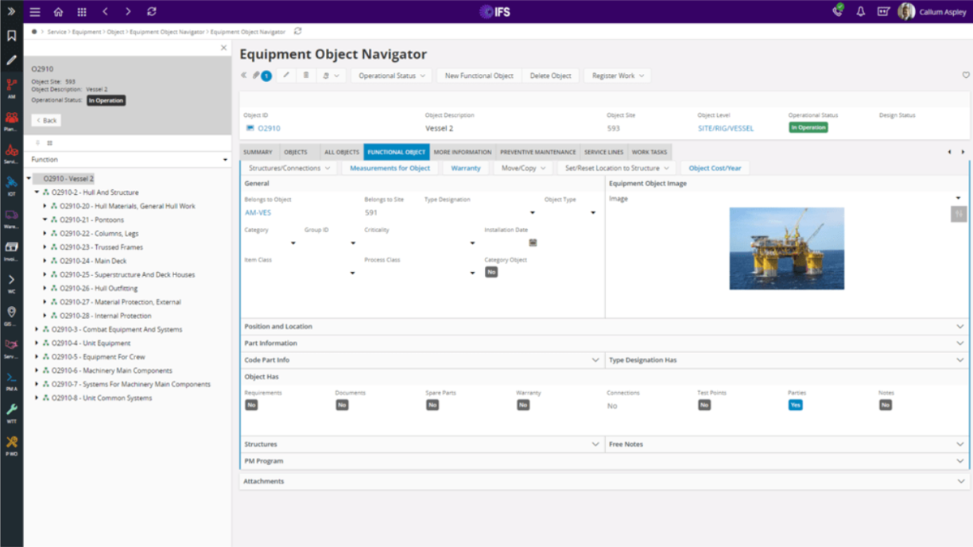Toggle the Requirements 'No' indicator
Image resolution: width=973 pixels, height=547 pixels.
(x=251, y=405)
